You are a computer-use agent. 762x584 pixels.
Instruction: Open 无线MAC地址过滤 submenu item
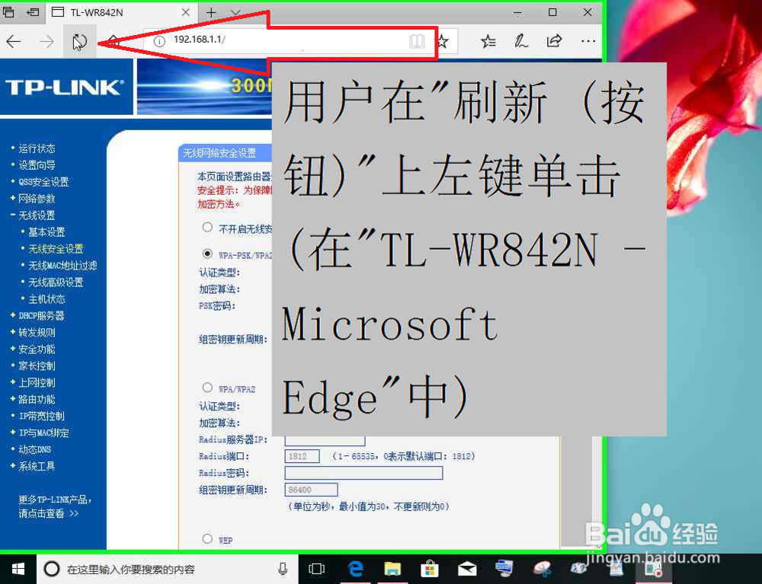click(x=62, y=266)
